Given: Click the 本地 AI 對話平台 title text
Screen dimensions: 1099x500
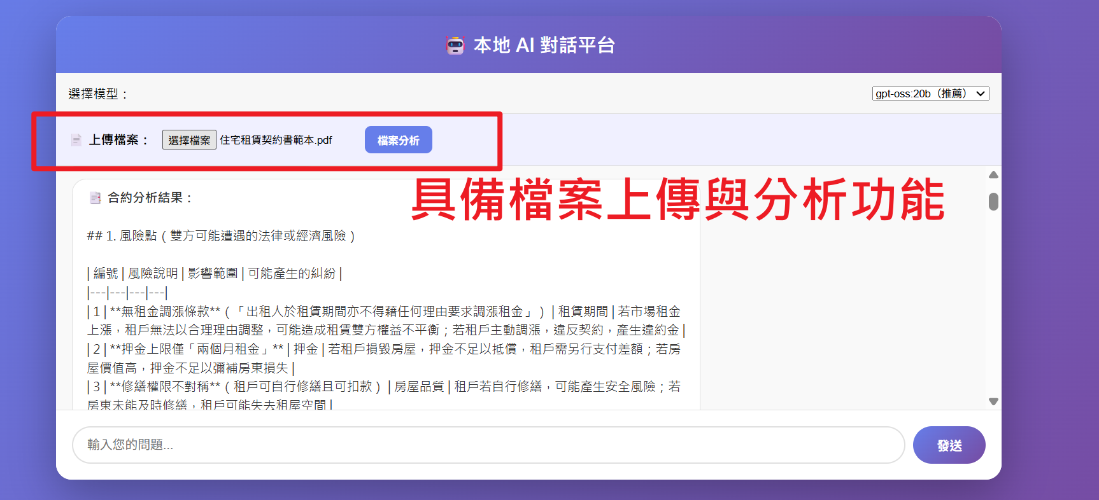Looking at the screenshot, I should 544,45.
